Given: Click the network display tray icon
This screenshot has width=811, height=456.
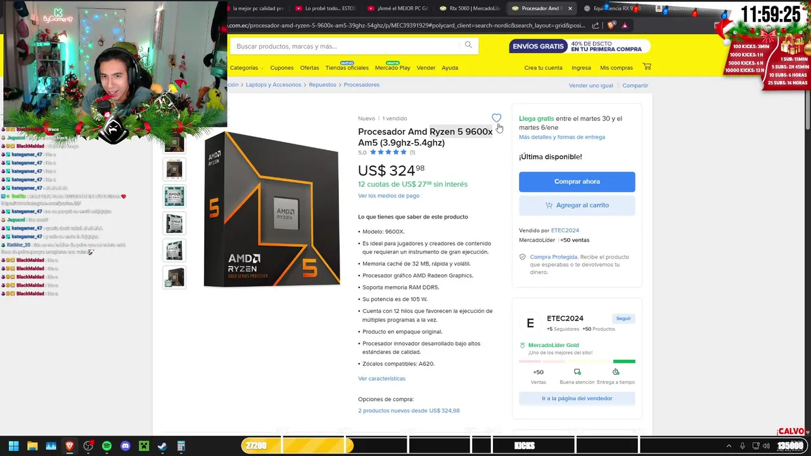Looking at the screenshot, I should (757, 446).
